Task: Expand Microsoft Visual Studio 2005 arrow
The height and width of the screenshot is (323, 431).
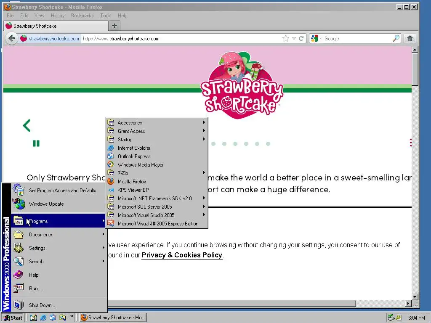Action: pyautogui.click(x=204, y=215)
